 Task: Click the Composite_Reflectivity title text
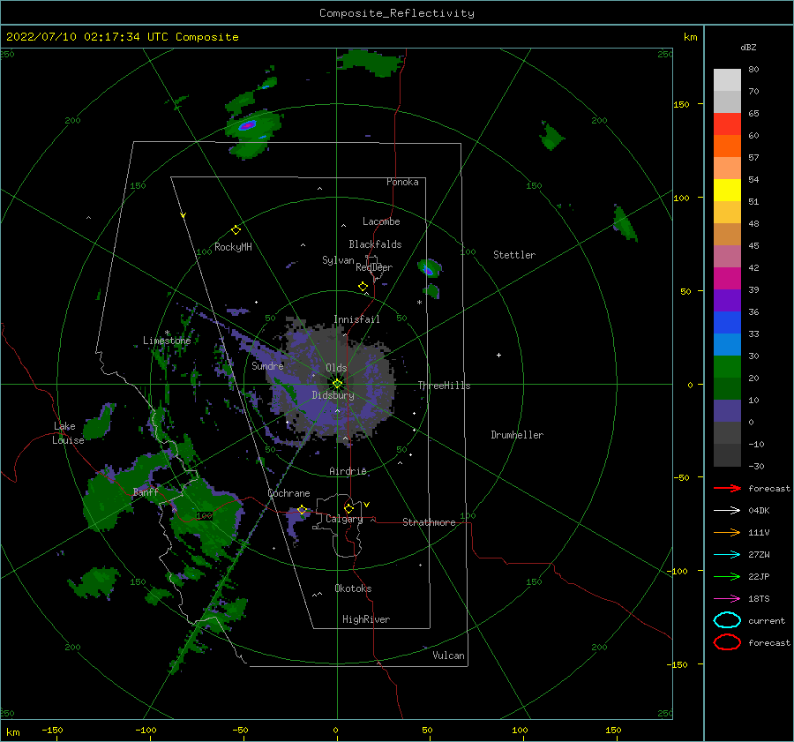[x=396, y=13]
